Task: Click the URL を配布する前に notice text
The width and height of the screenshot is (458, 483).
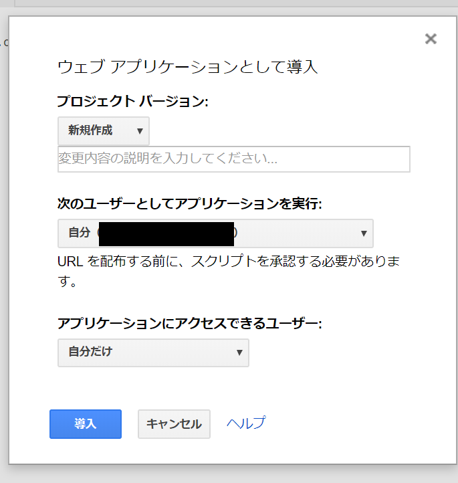Action: (229, 271)
